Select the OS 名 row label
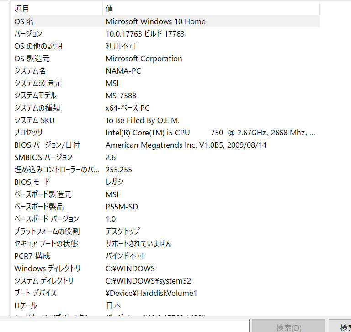The height and width of the screenshot is (332, 351). pyautogui.click(x=24, y=21)
